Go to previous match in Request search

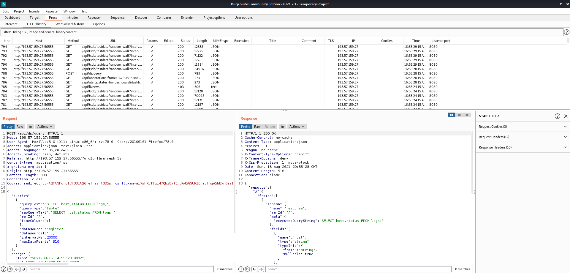pos(17,269)
